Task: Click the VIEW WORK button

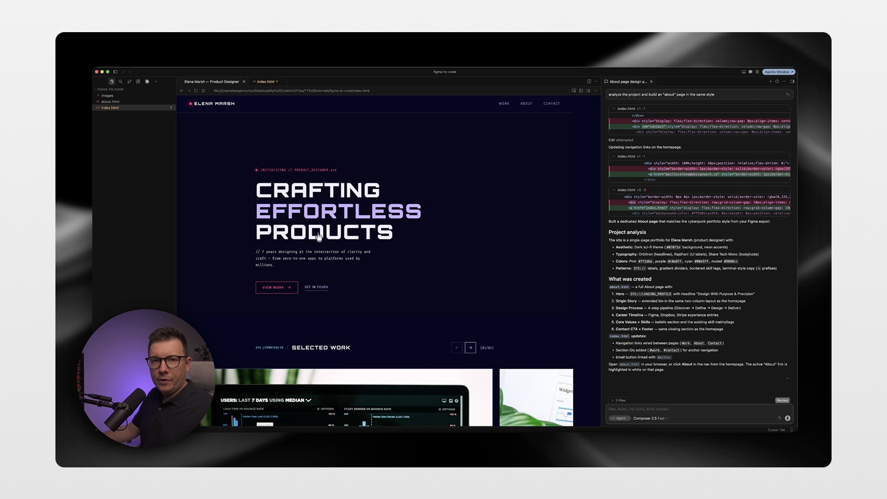Action: (x=277, y=287)
